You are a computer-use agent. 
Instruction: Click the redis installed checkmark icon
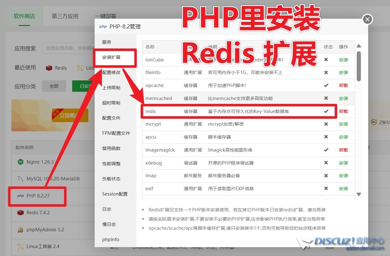[x=326, y=111]
